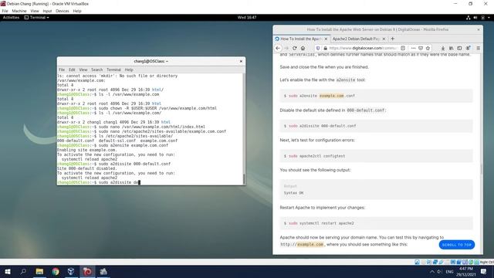
Task: Open the VirtualBox menu bar Help menu
Action: [x=77, y=11]
